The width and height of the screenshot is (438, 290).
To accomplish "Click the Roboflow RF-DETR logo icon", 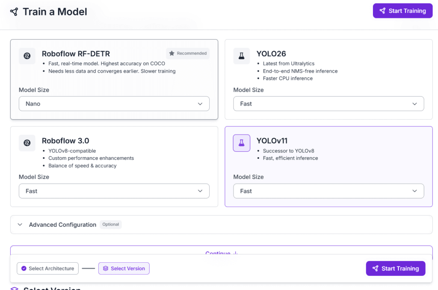I will [x=27, y=56].
